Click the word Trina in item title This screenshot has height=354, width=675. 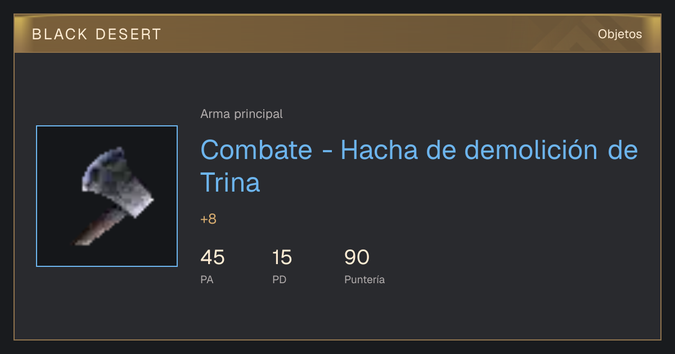pos(230,183)
